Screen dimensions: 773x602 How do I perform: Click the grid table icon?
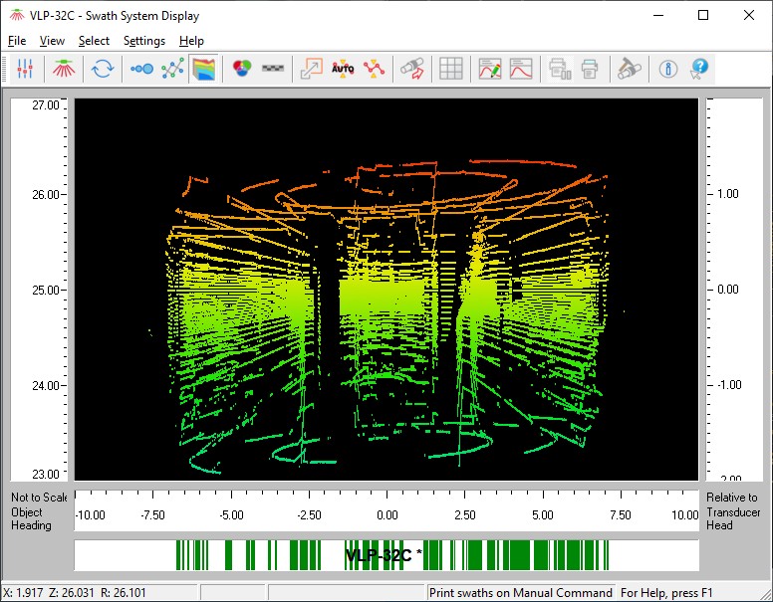(x=451, y=69)
